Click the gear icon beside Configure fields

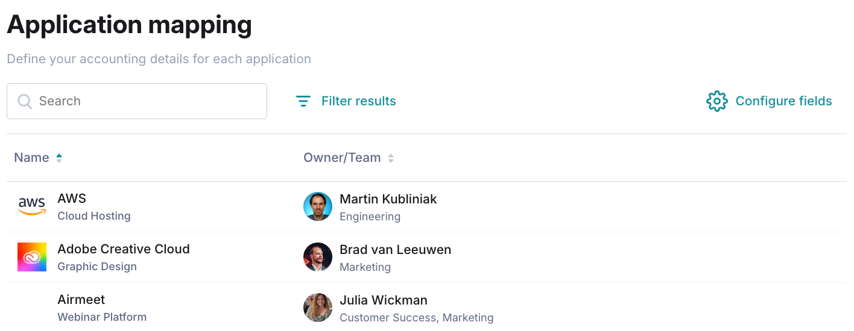pyautogui.click(x=716, y=101)
